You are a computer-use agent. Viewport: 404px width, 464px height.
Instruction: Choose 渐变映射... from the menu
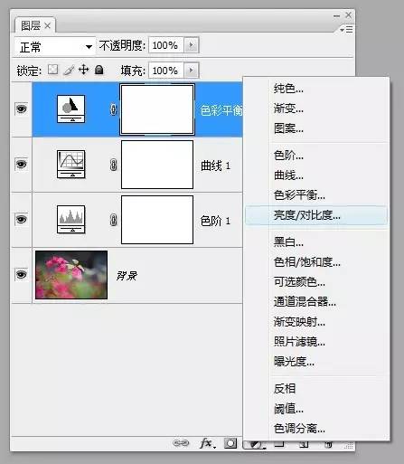(316, 322)
